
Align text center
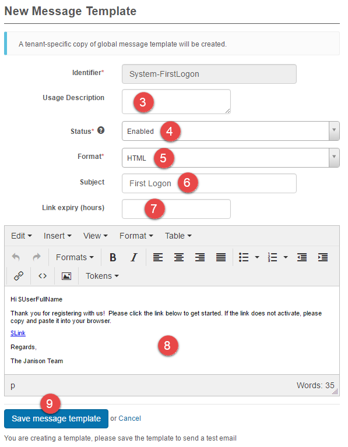(x=179, y=257)
